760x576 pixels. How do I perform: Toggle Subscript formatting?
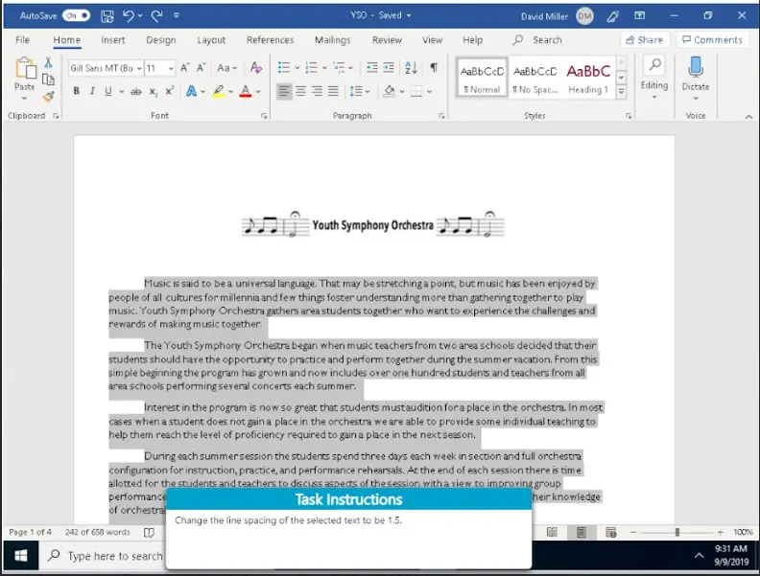(x=154, y=91)
